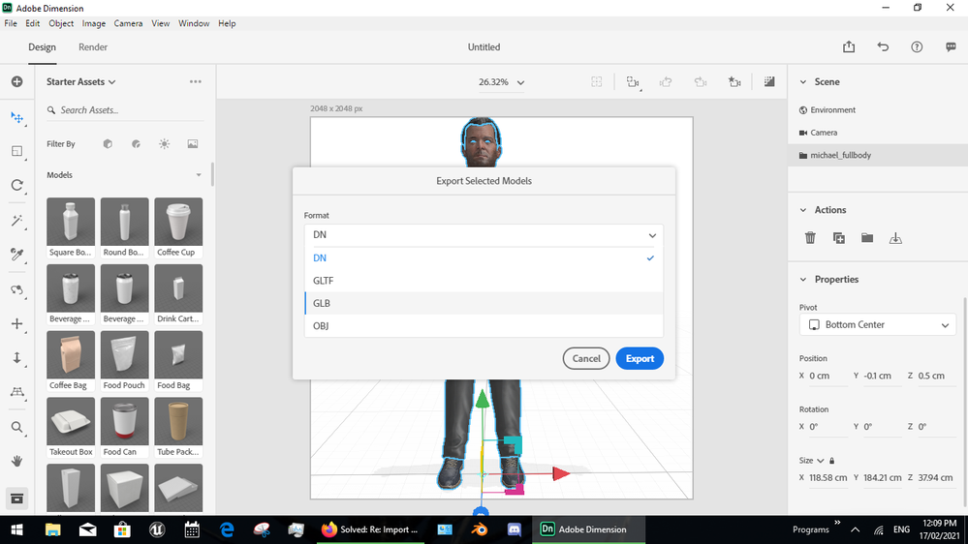The height and width of the screenshot is (544, 968).
Task: Select the Orbit camera tool
Action: click(x=16, y=289)
